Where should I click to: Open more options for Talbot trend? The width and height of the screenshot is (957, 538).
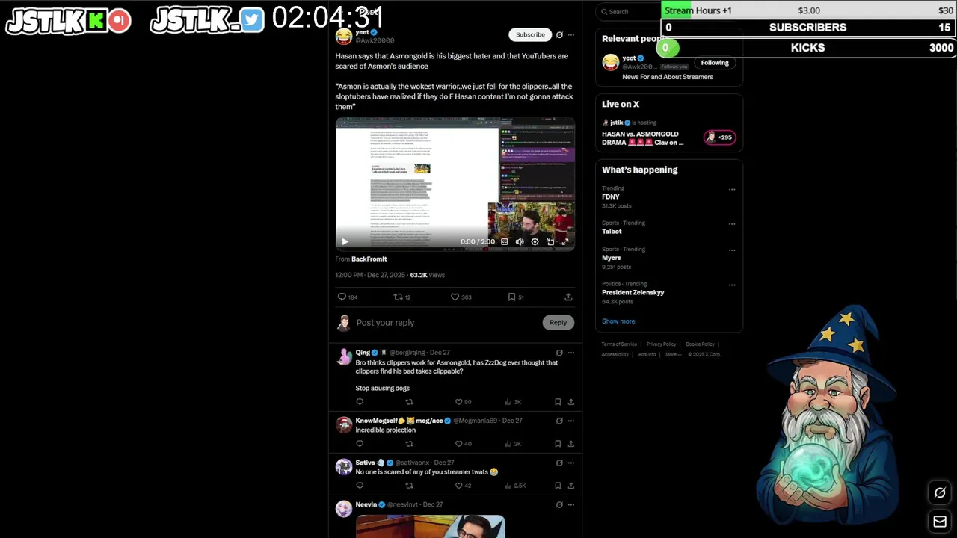point(732,223)
